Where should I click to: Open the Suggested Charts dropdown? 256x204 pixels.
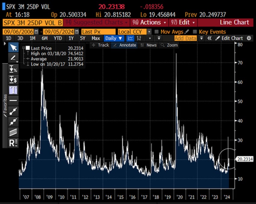pyautogui.click(x=97, y=23)
